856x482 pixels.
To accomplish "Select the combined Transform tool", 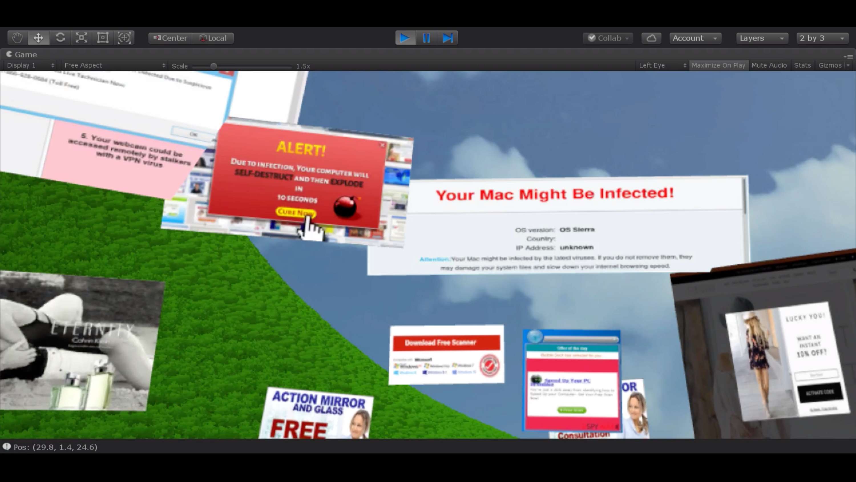I will [x=124, y=38].
